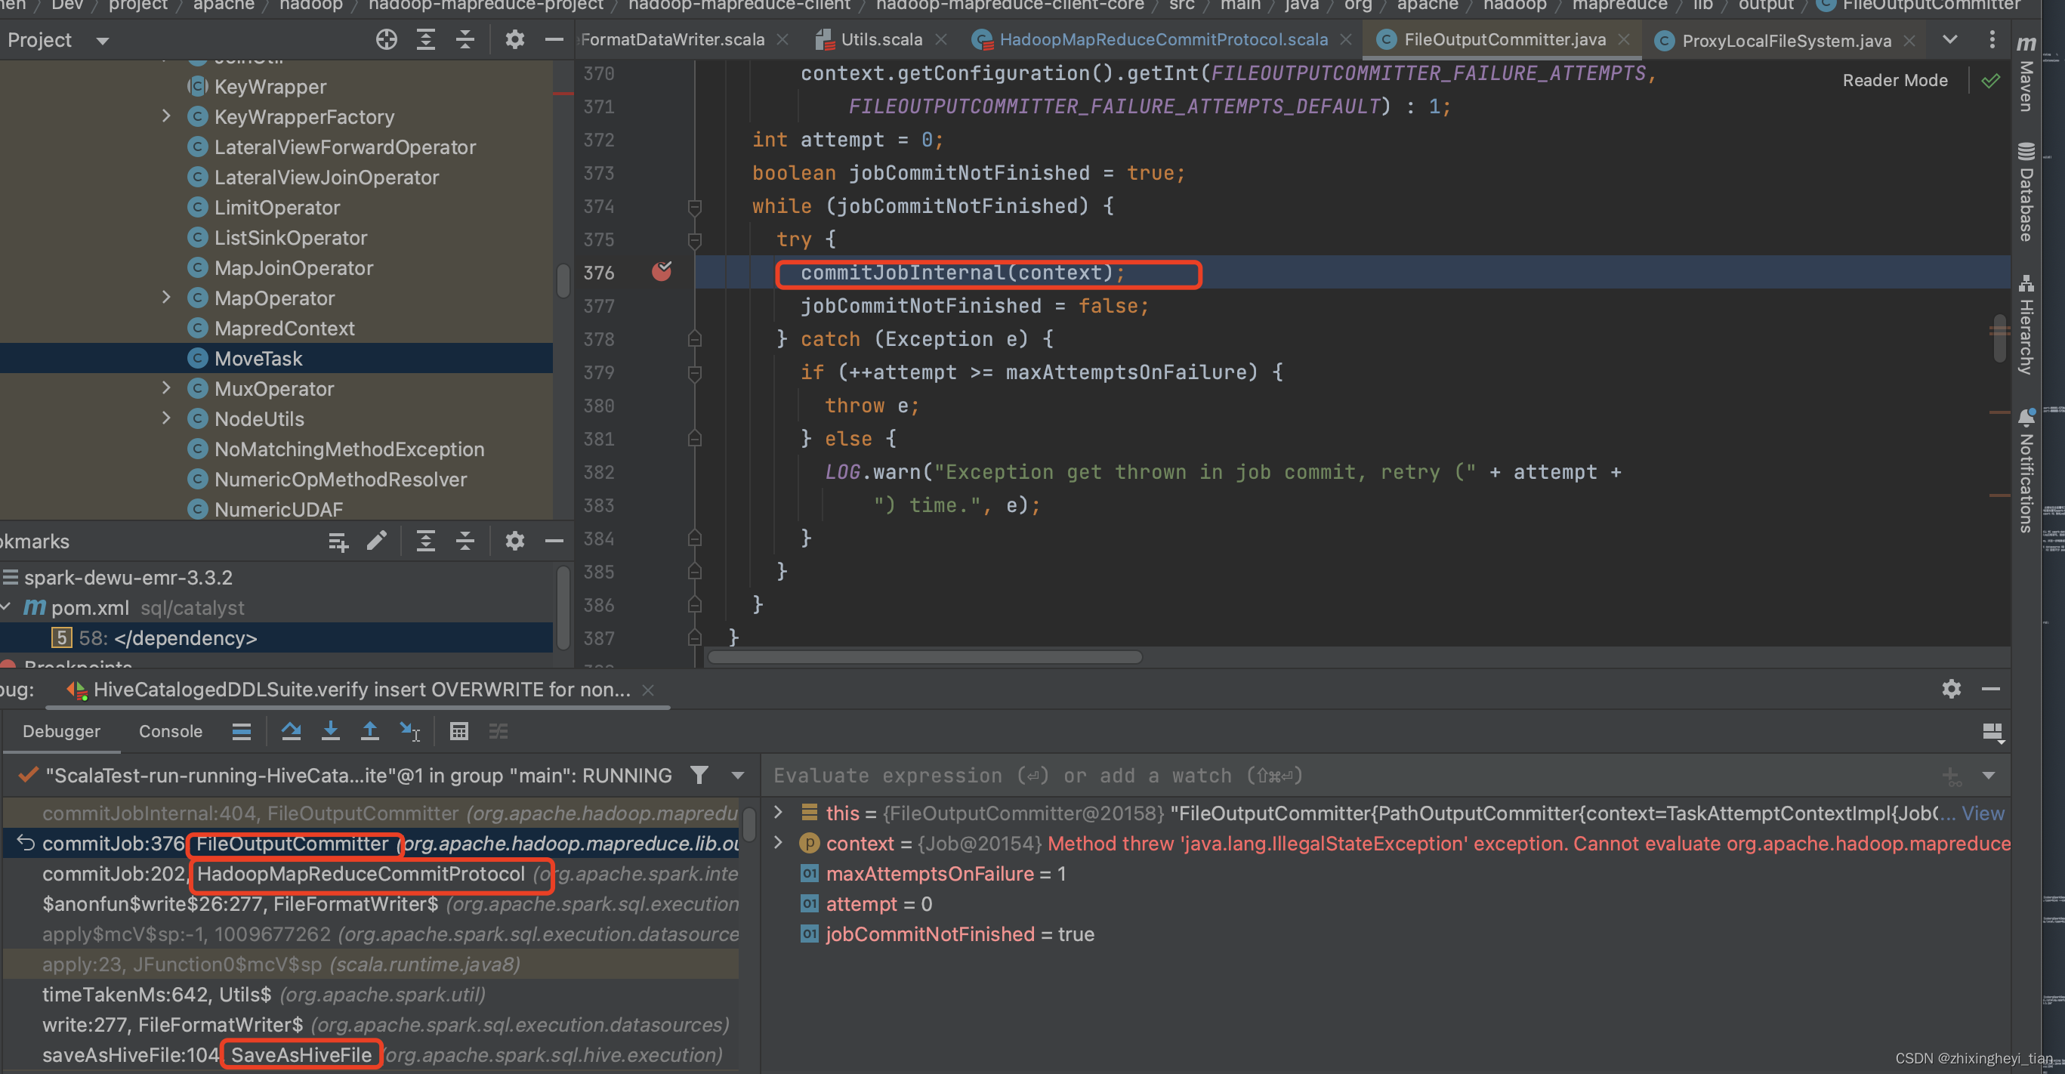The width and height of the screenshot is (2065, 1074).
Task: Open Hierarchy tool window
Action: pos(2026,326)
